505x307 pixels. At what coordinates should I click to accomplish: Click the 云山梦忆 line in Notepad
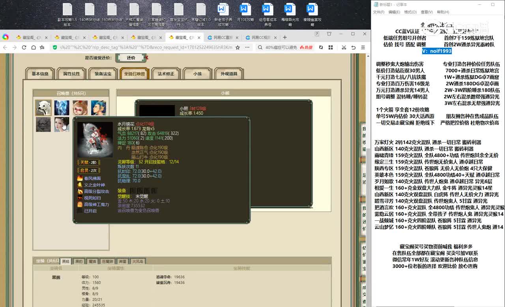tap(439, 227)
